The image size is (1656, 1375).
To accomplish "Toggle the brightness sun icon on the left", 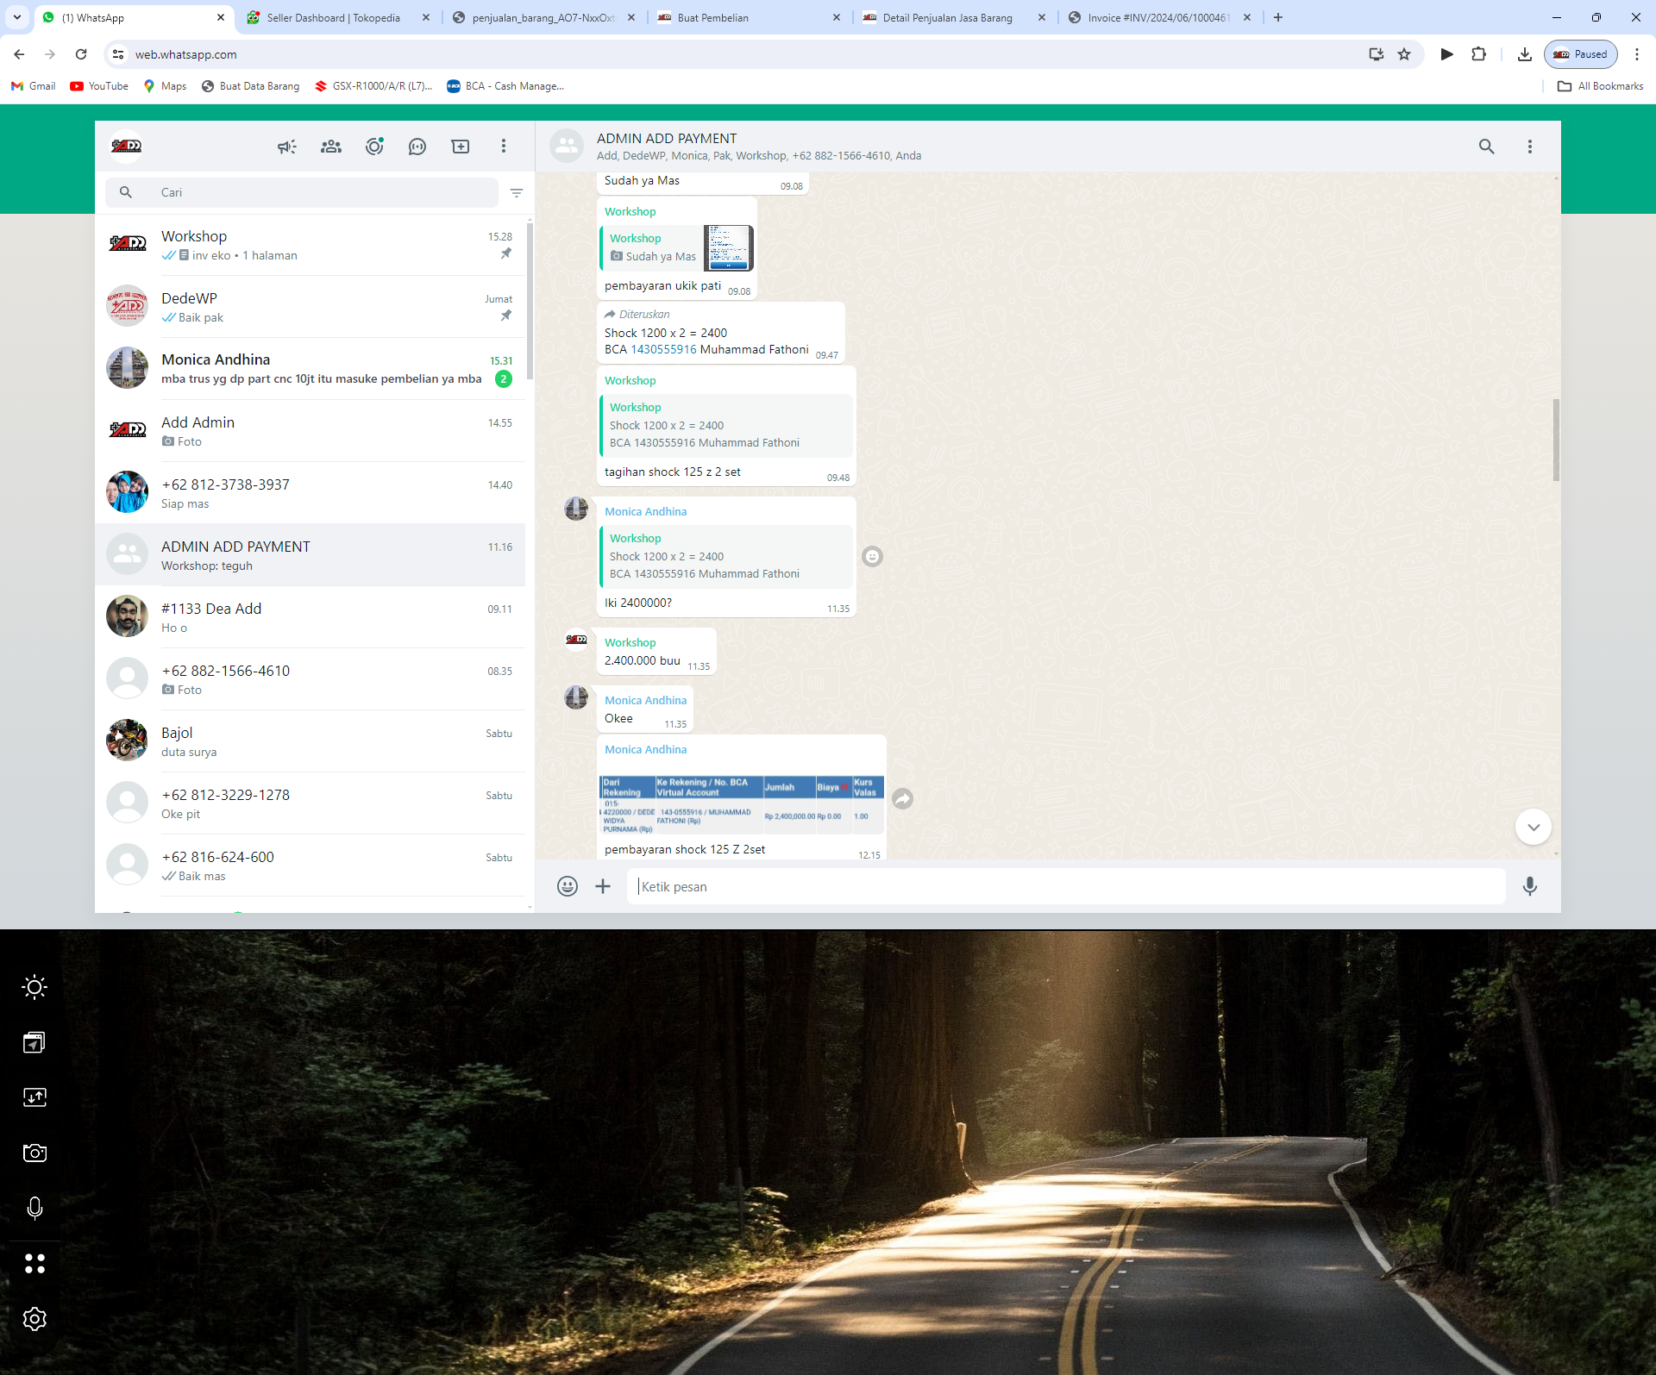I will point(34,987).
